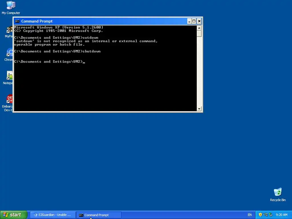Click the Command Prompt taskbar button

click(98, 215)
